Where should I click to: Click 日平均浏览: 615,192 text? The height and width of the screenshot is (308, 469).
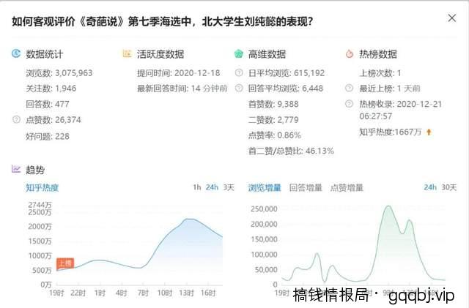[x=287, y=73]
